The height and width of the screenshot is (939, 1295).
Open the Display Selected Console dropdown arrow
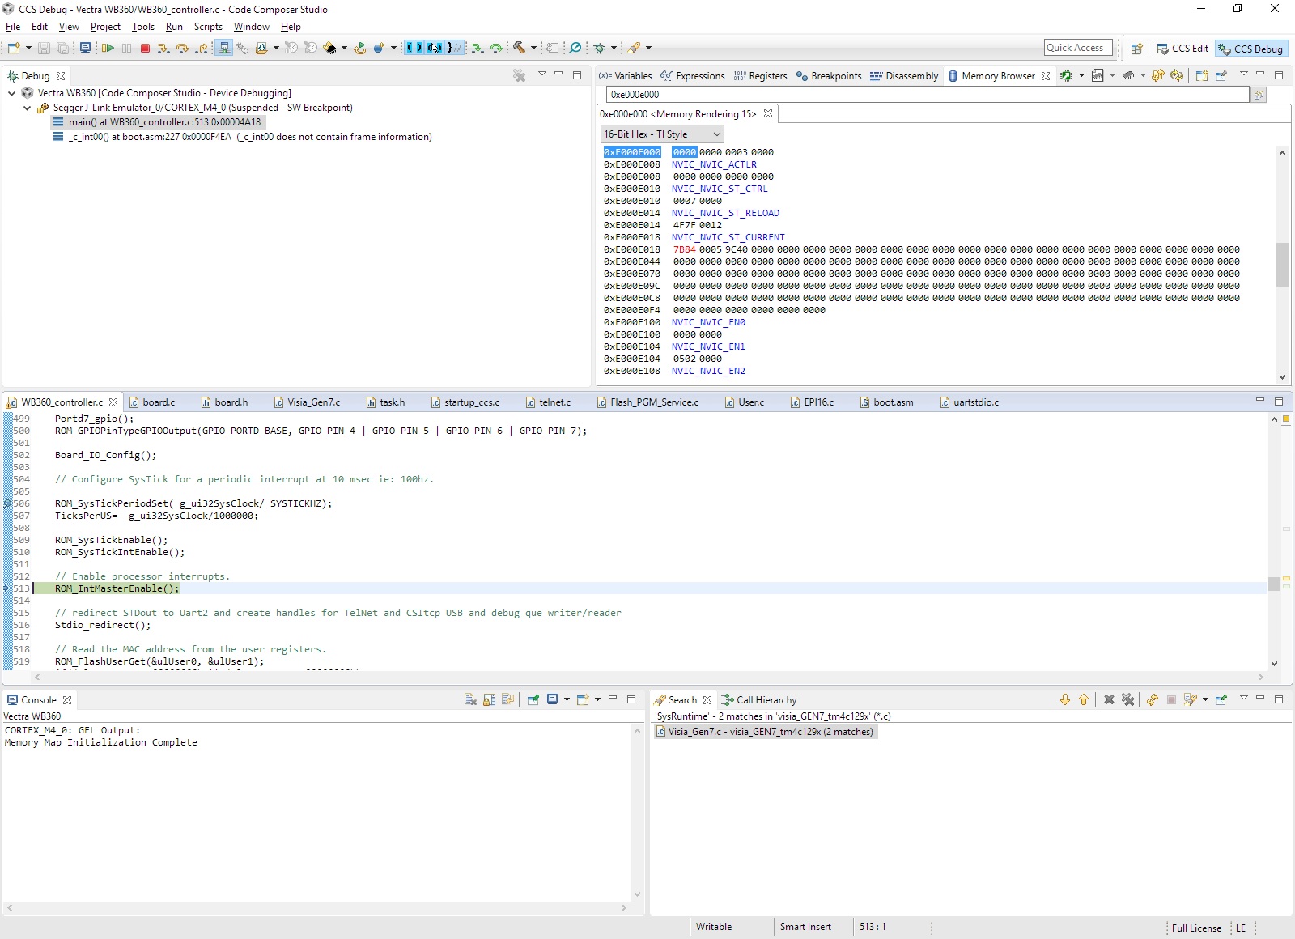point(567,699)
